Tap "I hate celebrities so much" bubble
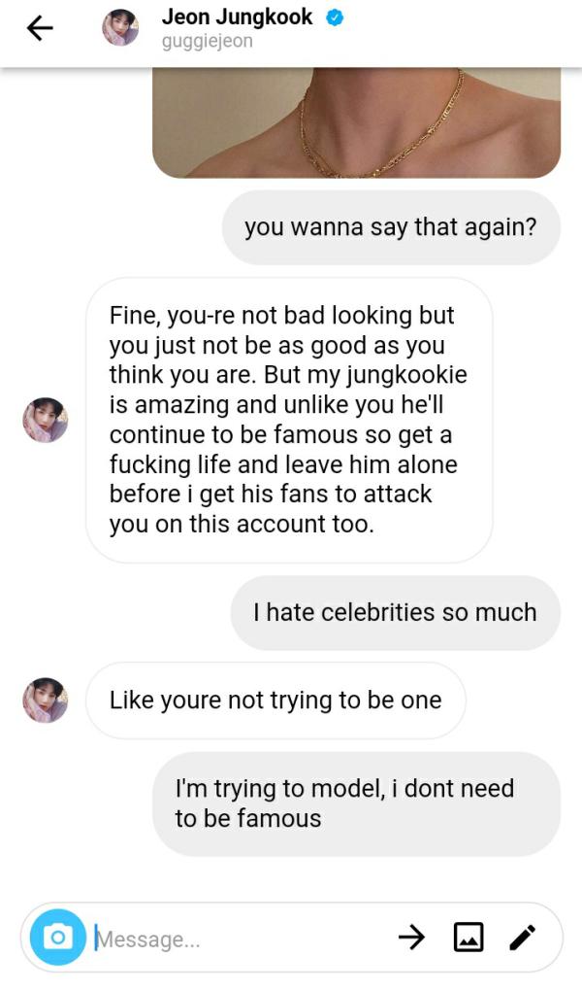The height and width of the screenshot is (991, 582). point(395,612)
